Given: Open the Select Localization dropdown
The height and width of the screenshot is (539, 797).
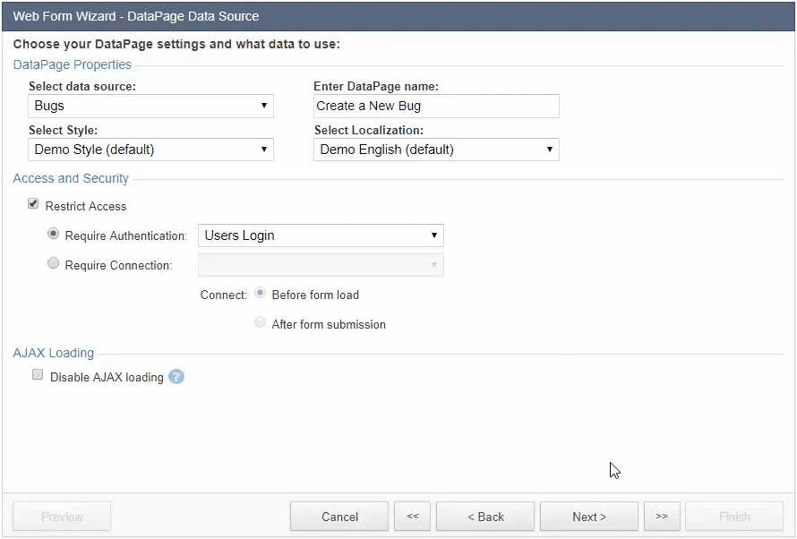Looking at the screenshot, I should click(436, 150).
